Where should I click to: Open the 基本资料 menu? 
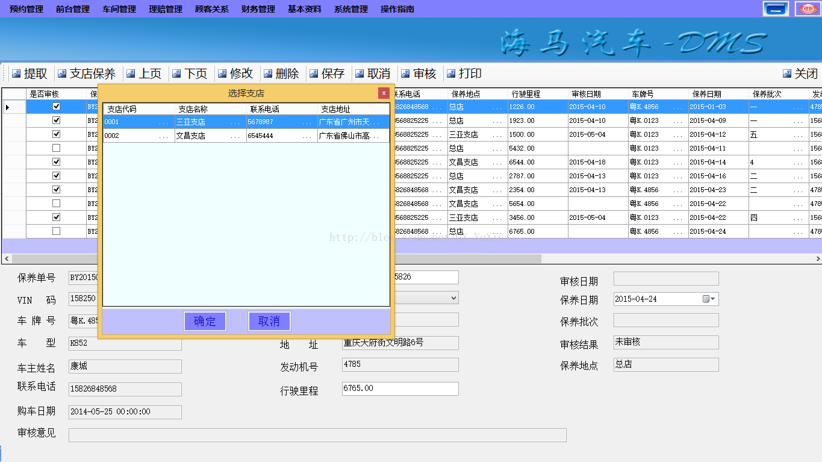point(305,9)
